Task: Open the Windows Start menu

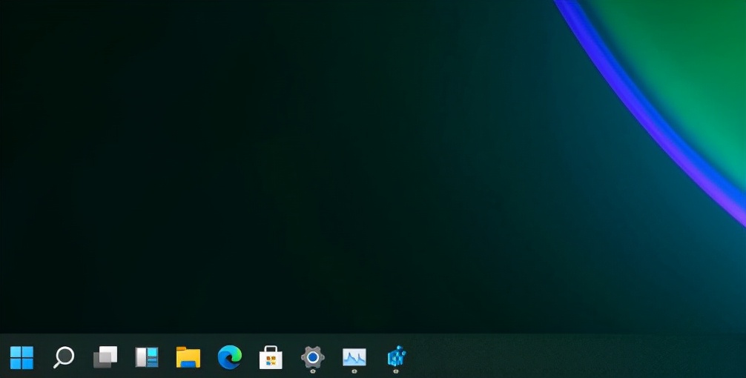Action: pyautogui.click(x=22, y=357)
